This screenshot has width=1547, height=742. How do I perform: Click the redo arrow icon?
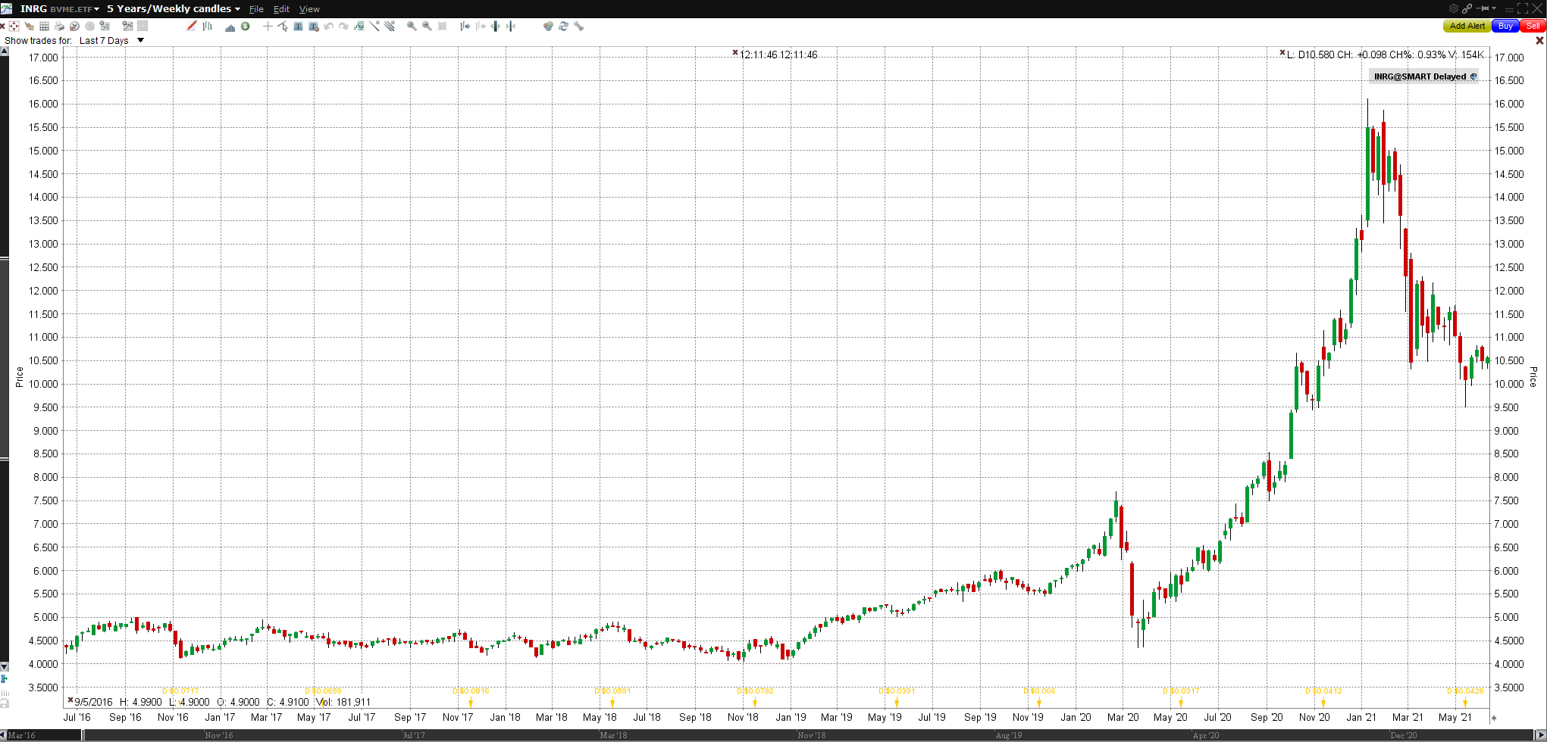[x=343, y=26]
